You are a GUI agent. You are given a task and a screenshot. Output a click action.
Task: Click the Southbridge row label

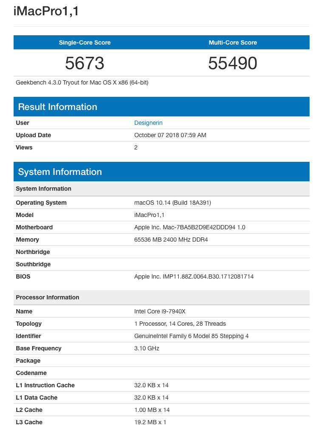33,264
